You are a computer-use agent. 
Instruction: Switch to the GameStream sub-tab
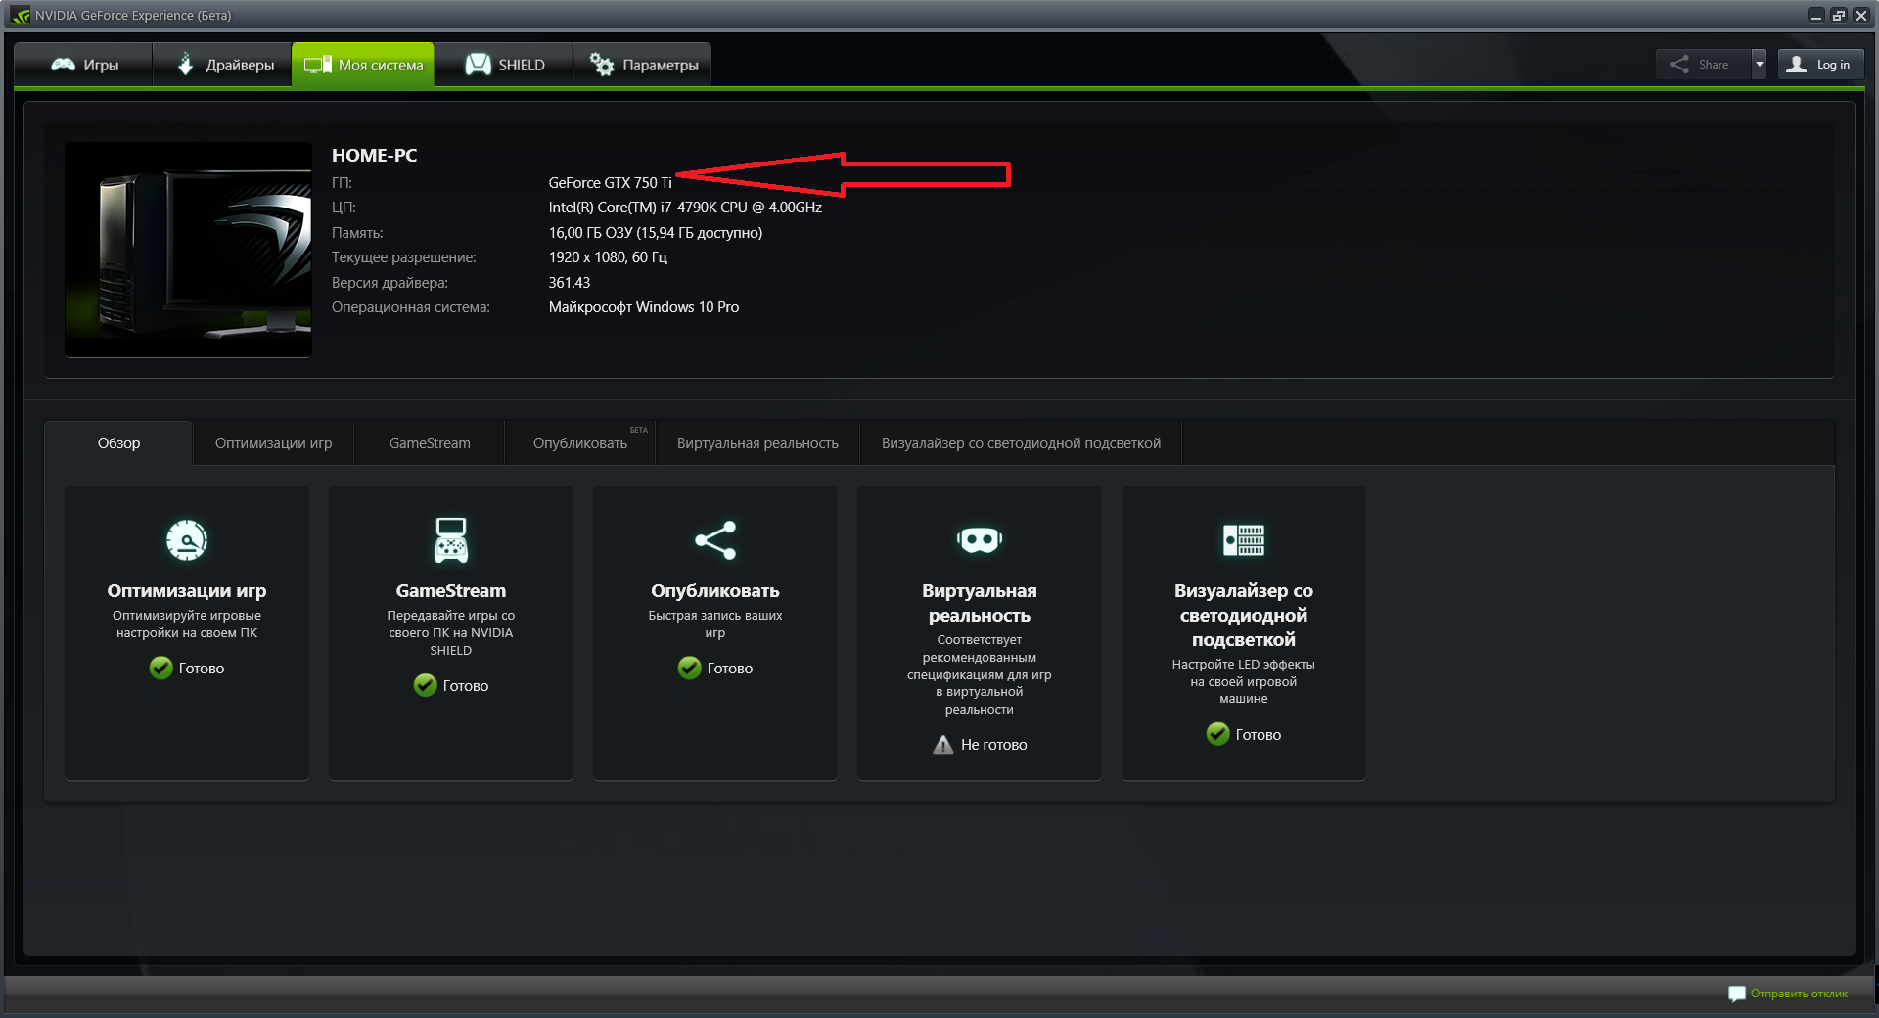430,443
